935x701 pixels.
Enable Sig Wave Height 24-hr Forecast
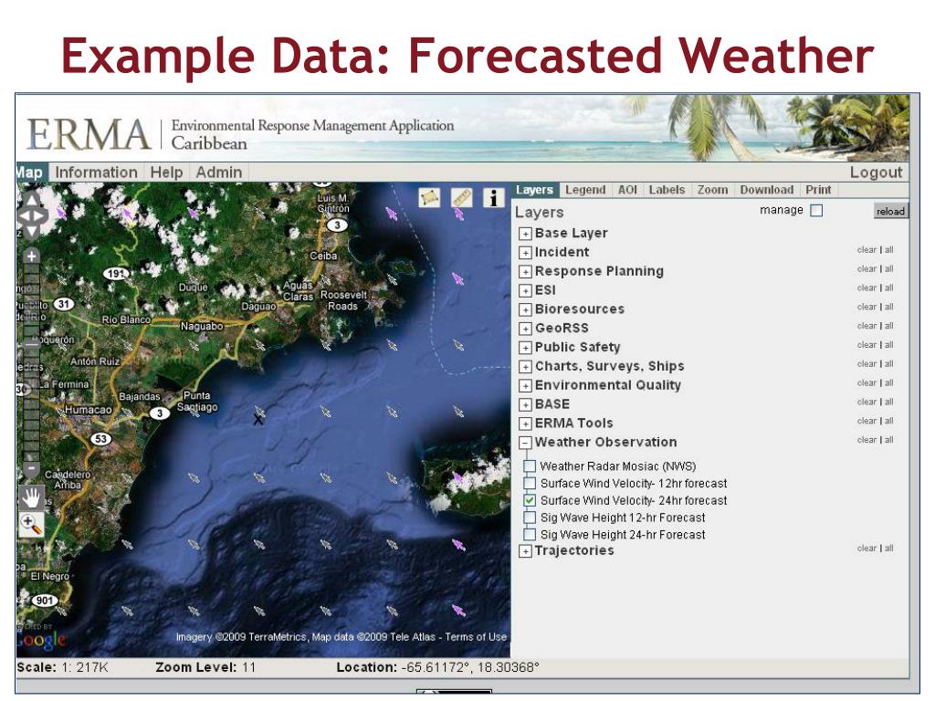(530, 535)
